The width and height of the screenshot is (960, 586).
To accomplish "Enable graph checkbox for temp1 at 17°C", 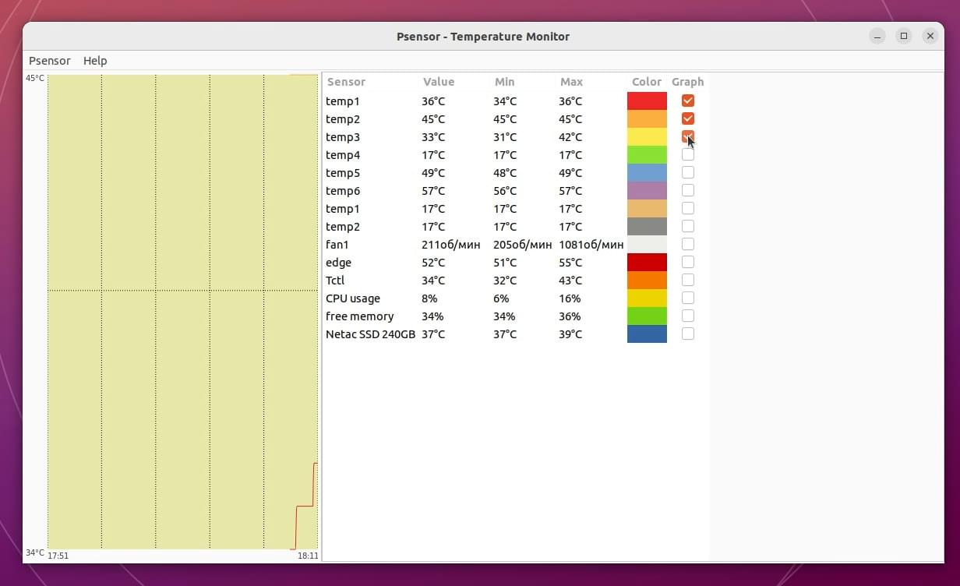I will coord(688,208).
